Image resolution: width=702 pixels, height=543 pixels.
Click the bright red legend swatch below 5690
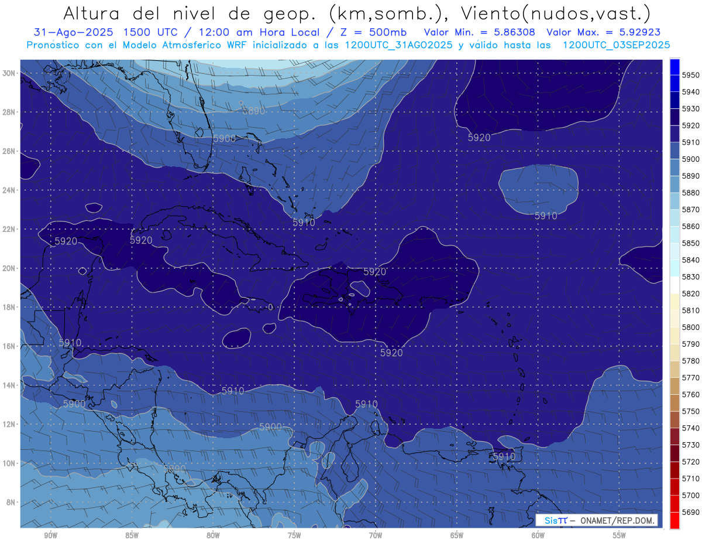674,520
